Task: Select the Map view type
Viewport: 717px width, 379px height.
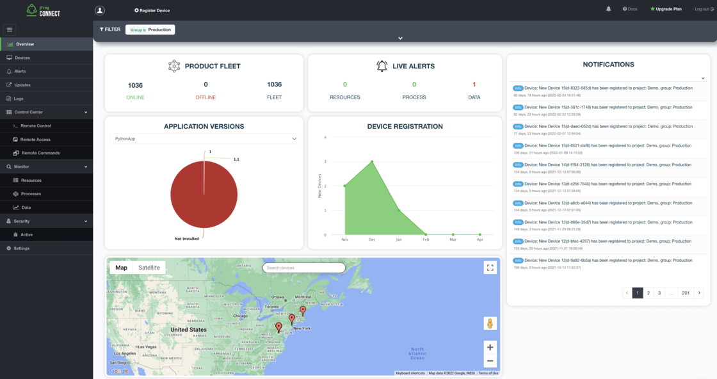Action: point(121,268)
